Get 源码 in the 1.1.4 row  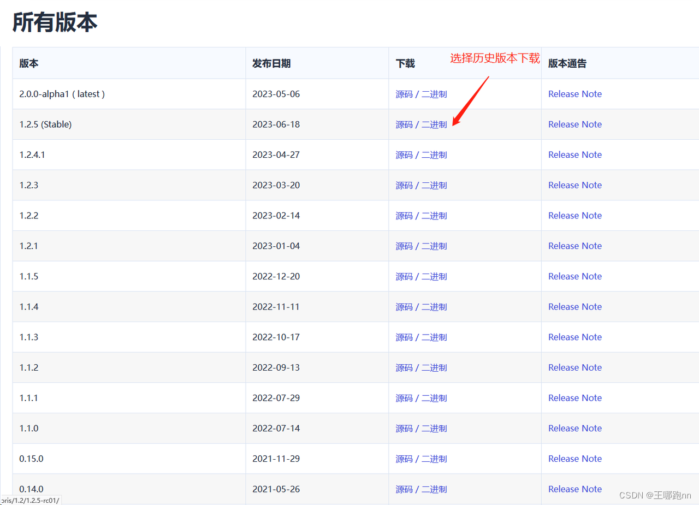[x=404, y=307]
